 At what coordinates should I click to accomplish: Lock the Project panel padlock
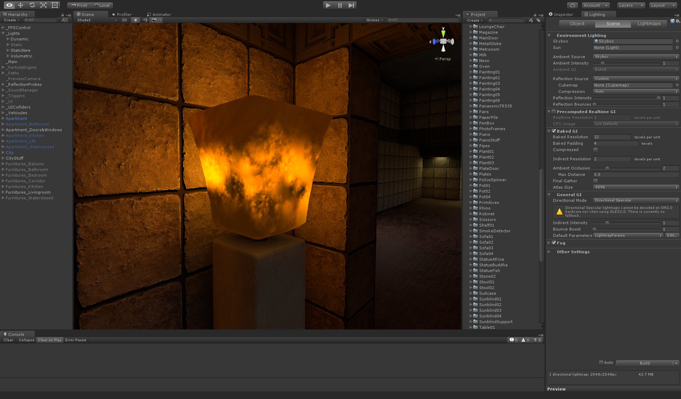535,15
